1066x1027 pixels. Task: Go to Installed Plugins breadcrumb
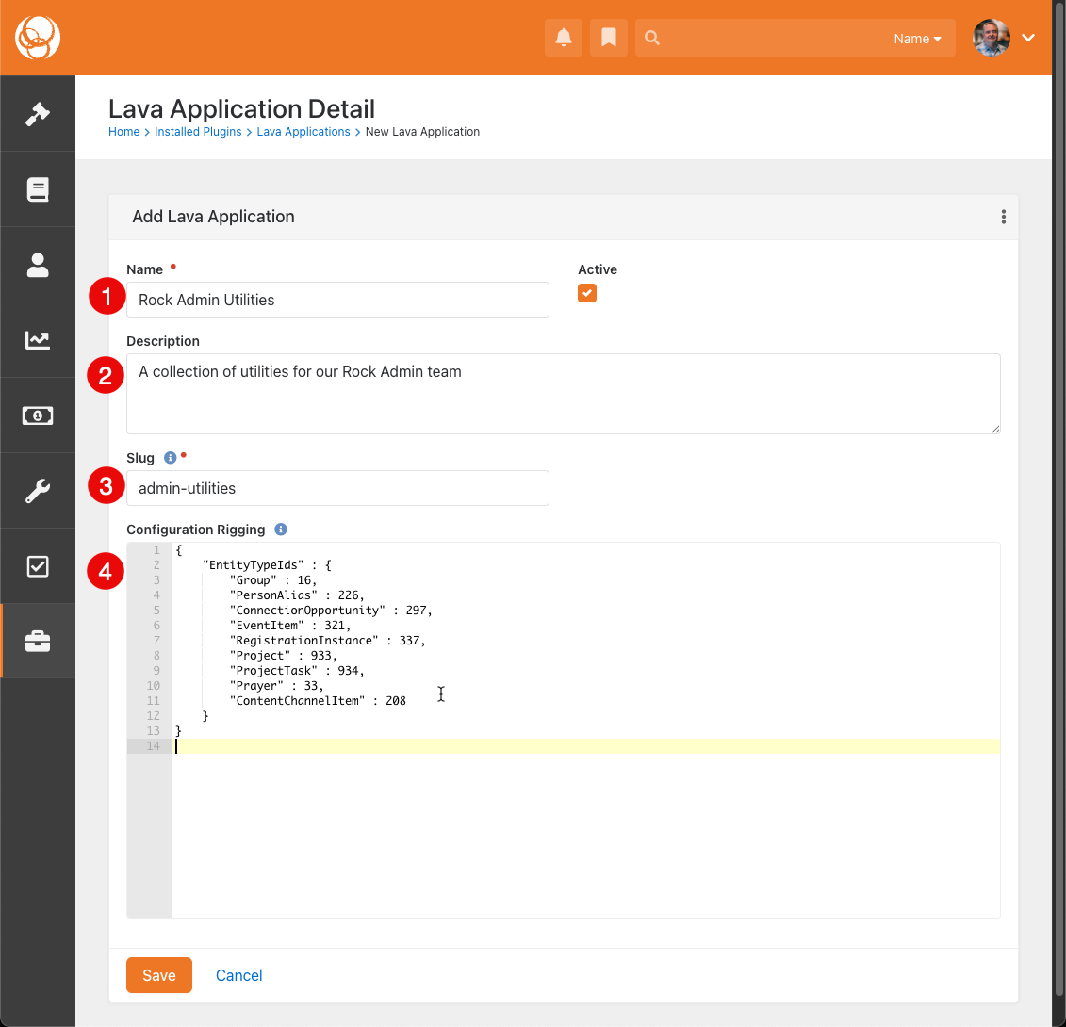pos(198,132)
